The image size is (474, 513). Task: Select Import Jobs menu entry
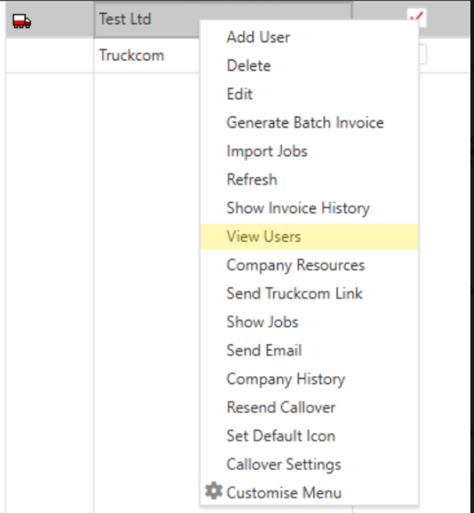point(267,151)
